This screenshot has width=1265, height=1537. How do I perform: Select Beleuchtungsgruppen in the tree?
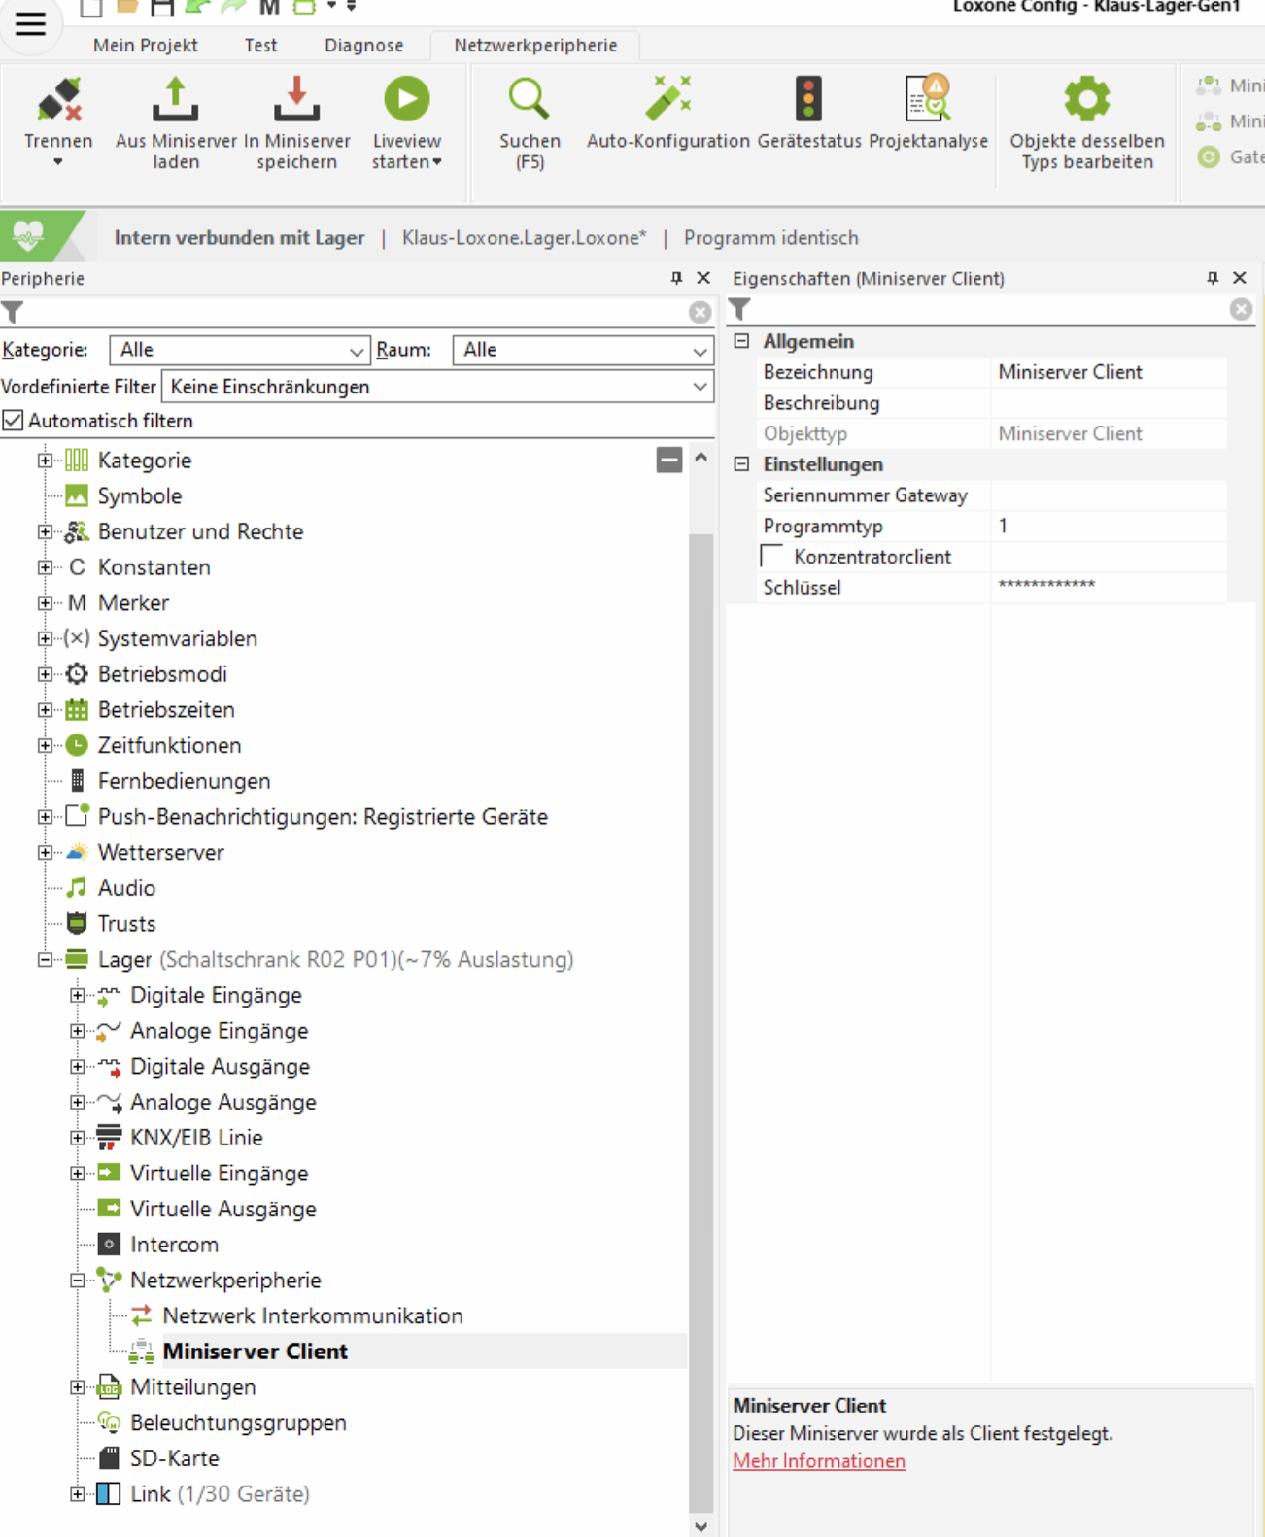(238, 1423)
